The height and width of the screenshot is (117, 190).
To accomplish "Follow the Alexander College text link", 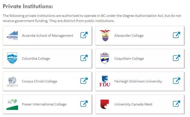I will (129, 35).
